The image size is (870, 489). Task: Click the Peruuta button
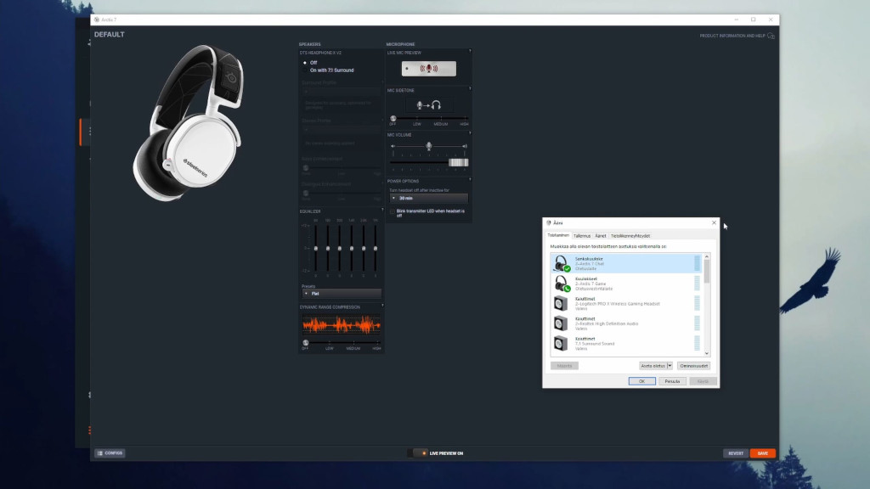point(673,381)
